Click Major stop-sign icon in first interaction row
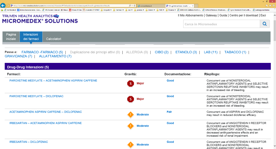The height and width of the screenshot is (149, 276). tap(130, 83)
